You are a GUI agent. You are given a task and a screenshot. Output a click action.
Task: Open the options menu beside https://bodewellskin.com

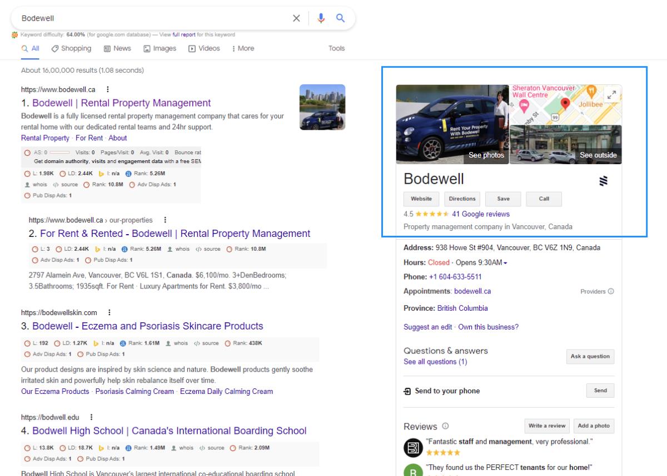tap(109, 312)
